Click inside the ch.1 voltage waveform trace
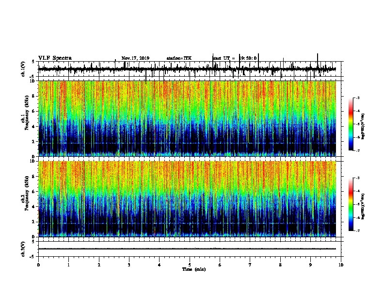384x297 pixels. click(187, 69)
